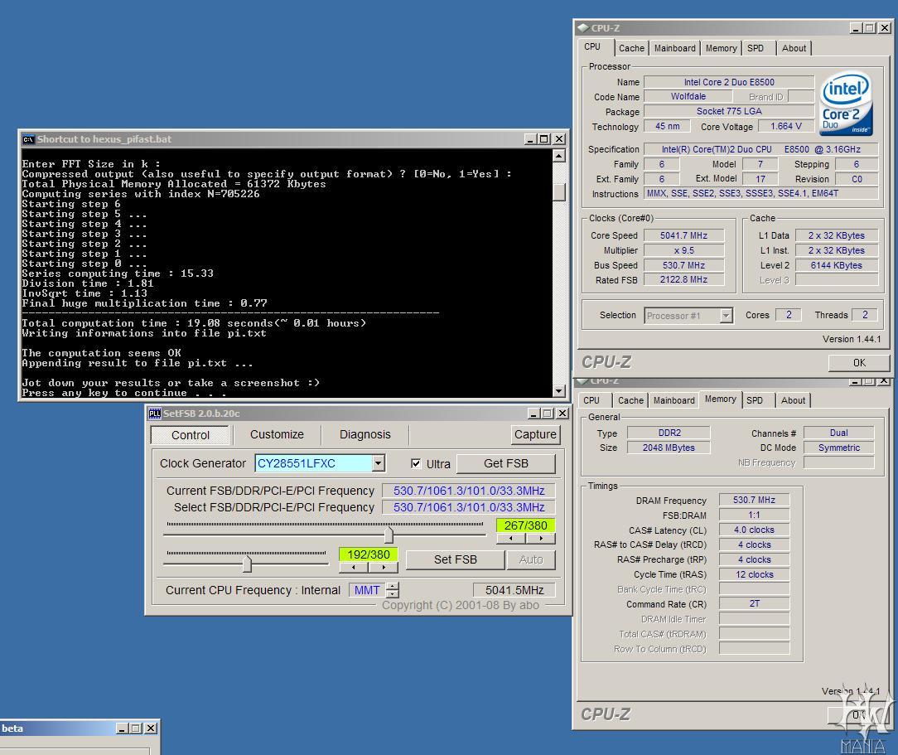The height and width of the screenshot is (755, 898).
Task: Select the SPD tab in top CPU-Z window
Action: point(756,48)
